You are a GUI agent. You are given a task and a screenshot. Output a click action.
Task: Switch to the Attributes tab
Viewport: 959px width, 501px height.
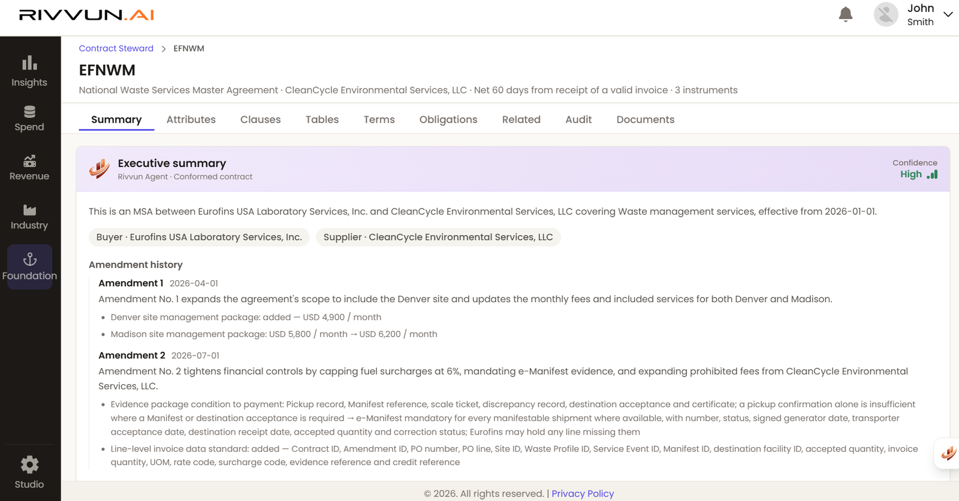click(x=191, y=120)
